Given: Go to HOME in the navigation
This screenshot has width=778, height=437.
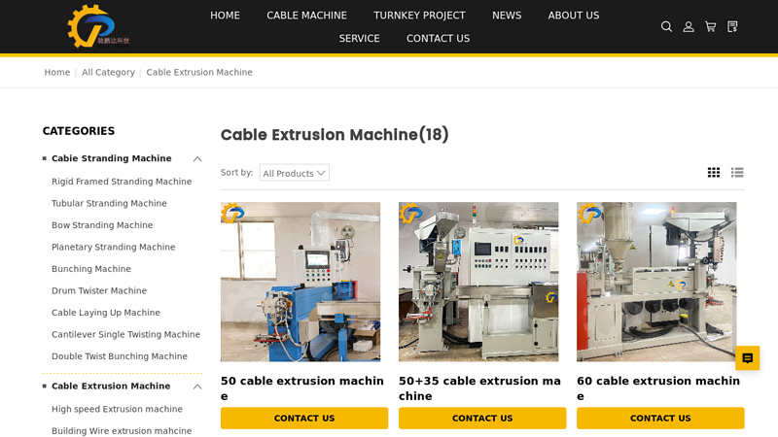Looking at the screenshot, I should click(225, 16).
